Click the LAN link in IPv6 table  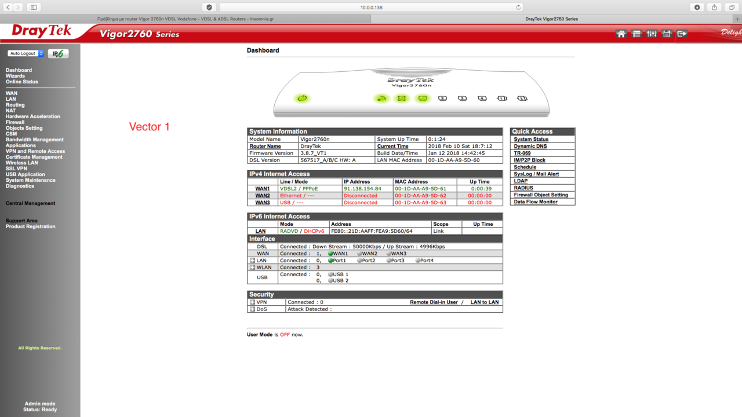[260, 231]
